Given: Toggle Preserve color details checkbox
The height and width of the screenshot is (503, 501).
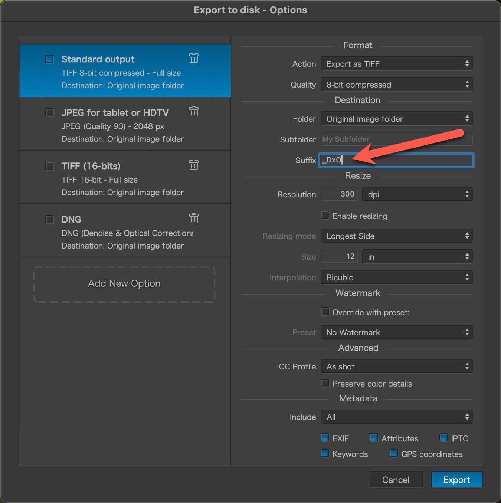Looking at the screenshot, I should [x=325, y=383].
